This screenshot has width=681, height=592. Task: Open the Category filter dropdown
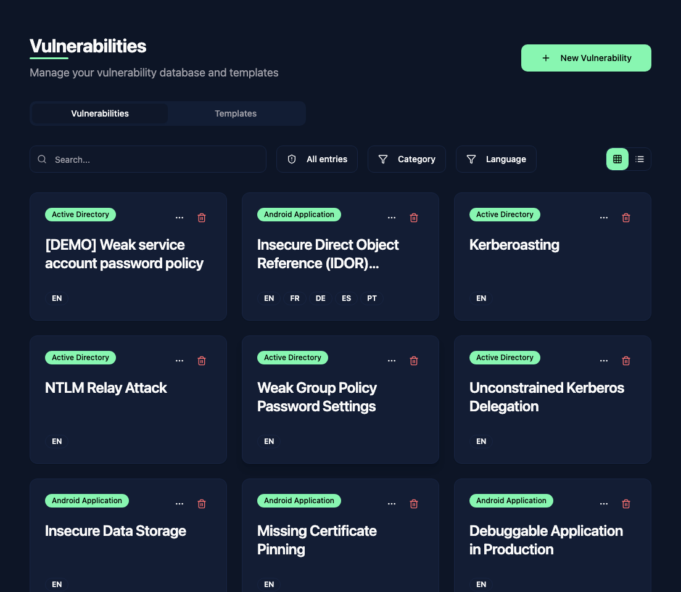pos(407,159)
